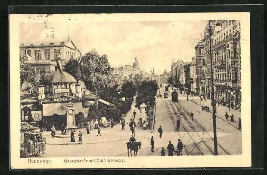267x175 pixels.
Task: Click the kiosk at bottom left corner
Action: click(x=32, y=141)
